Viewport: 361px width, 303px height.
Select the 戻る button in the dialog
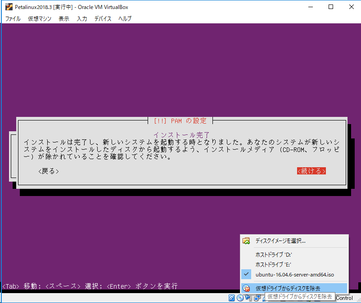pos(48,171)
